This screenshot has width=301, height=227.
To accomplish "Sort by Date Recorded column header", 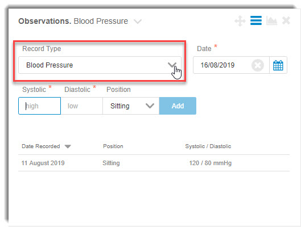I will (41, 146).
